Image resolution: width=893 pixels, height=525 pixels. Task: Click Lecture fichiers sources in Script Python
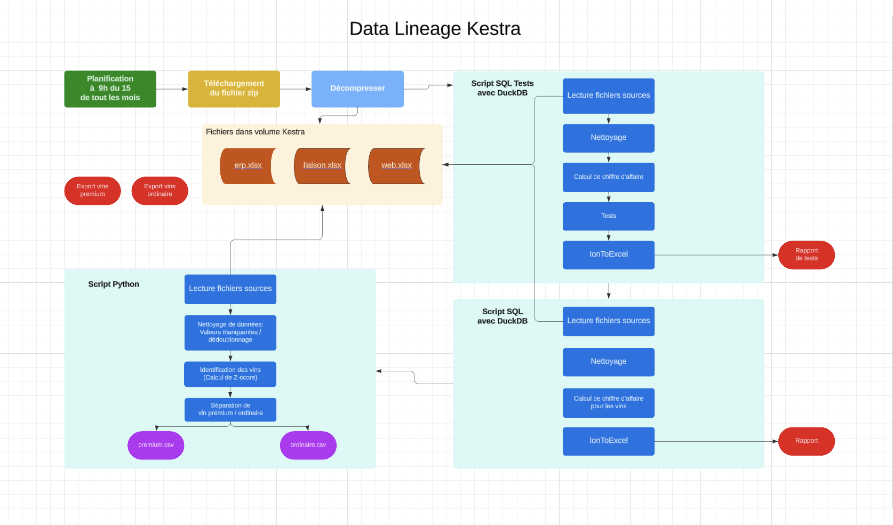point(230,289)
